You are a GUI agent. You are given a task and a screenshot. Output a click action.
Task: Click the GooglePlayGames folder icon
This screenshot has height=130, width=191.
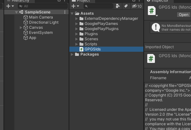(81, 24)
